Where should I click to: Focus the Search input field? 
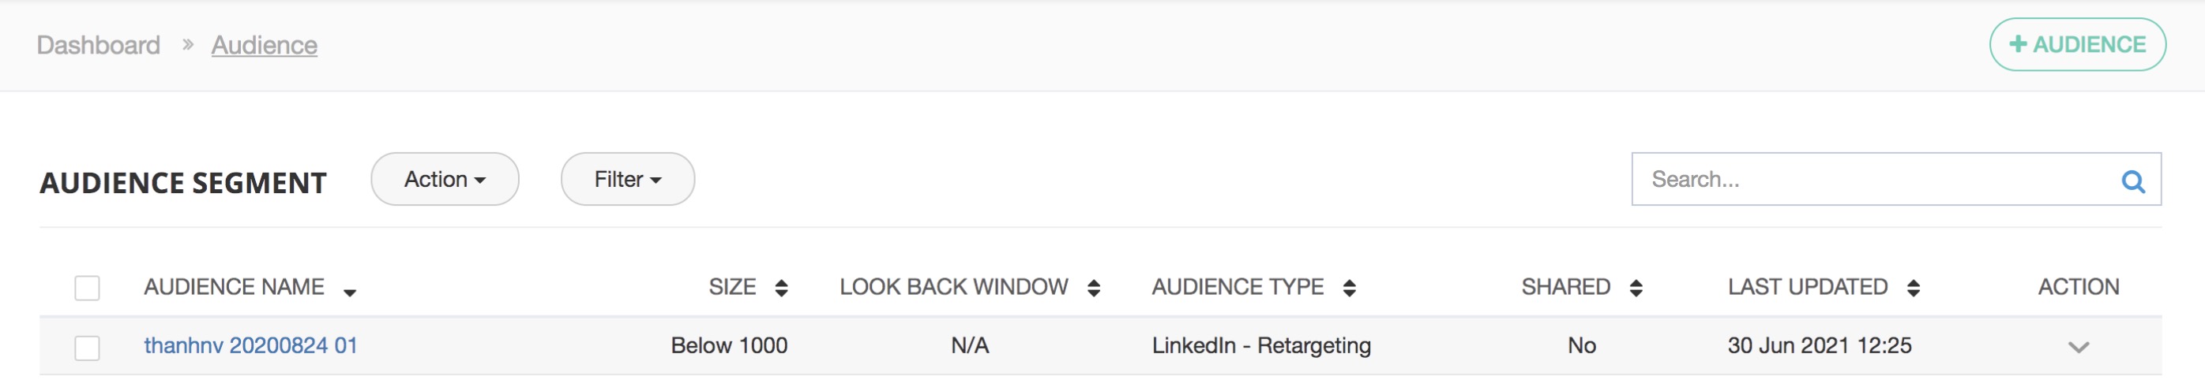point(1875,179)
